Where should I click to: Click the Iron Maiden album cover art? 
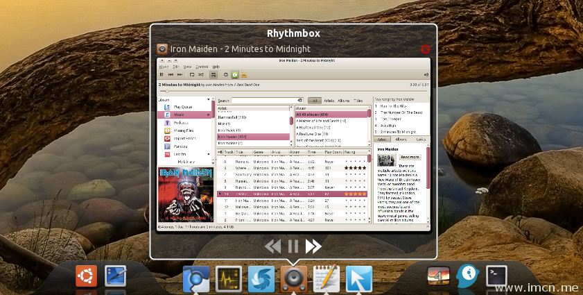[x=186, y=194]
